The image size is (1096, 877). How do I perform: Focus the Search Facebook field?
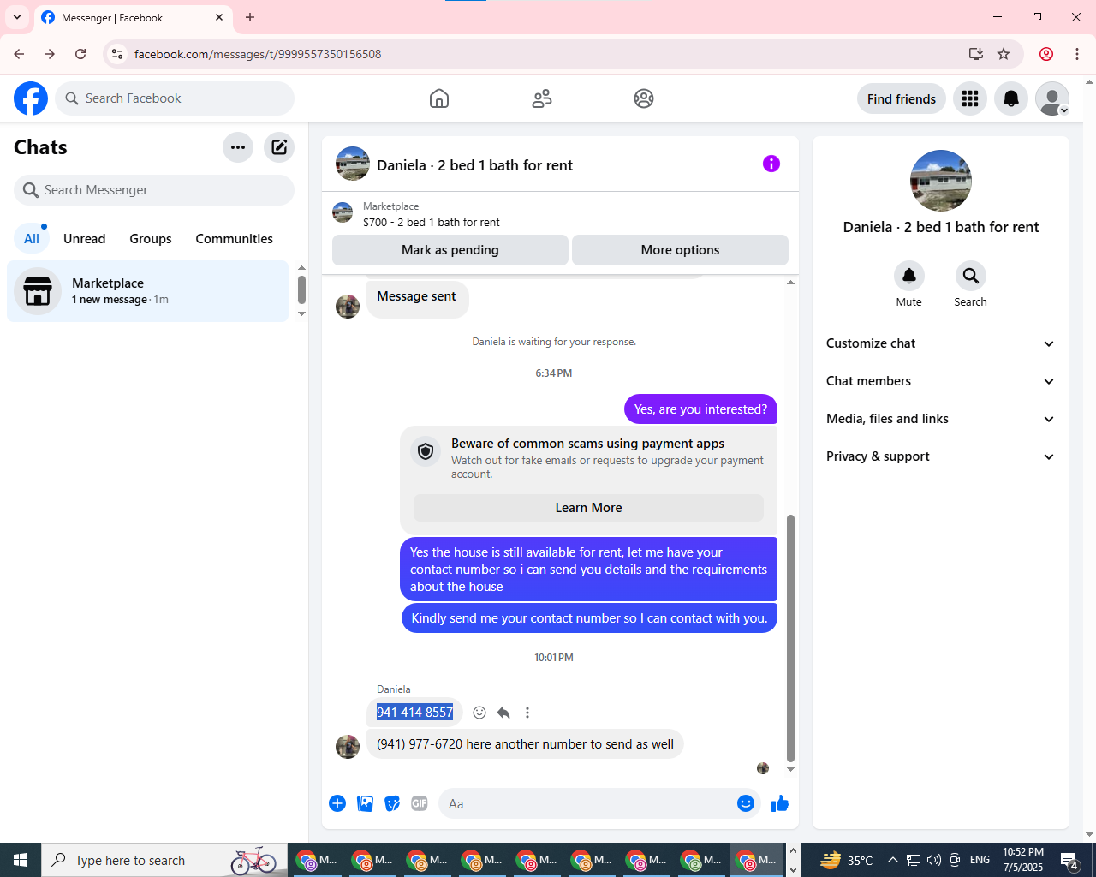tap(175, 98)
